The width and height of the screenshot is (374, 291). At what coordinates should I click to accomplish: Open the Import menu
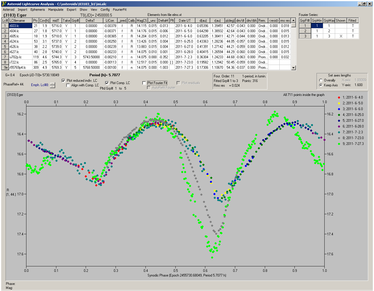22,10
